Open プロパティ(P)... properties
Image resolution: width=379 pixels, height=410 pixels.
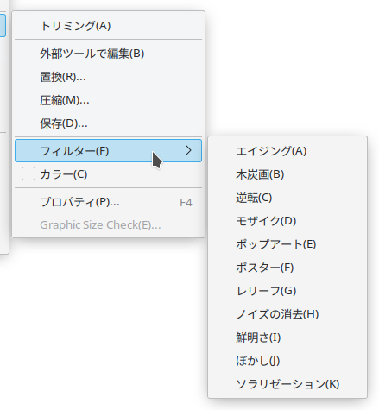pos(108,202)
